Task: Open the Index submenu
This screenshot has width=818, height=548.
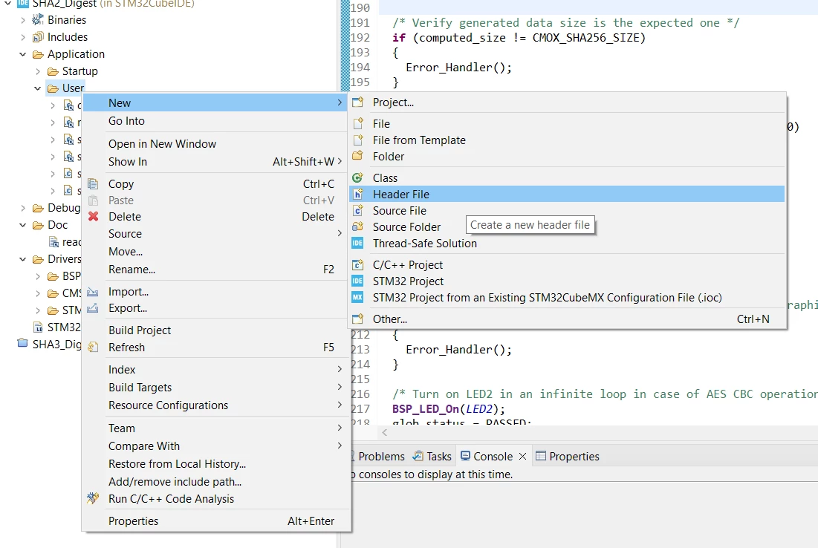Action: (x=216, y=370)
